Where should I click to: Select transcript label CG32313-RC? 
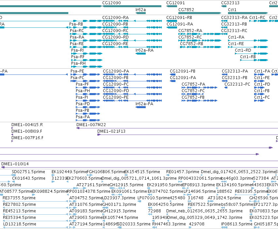pyautogui.click(x=234, y=31)
